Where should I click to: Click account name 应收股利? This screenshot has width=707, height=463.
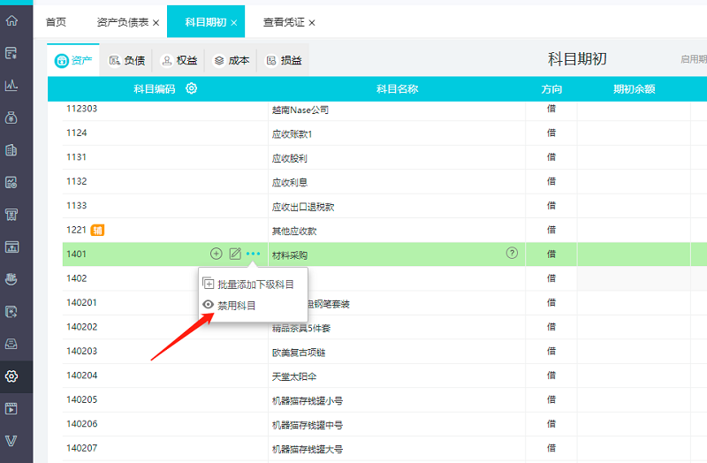pos(290,158)
